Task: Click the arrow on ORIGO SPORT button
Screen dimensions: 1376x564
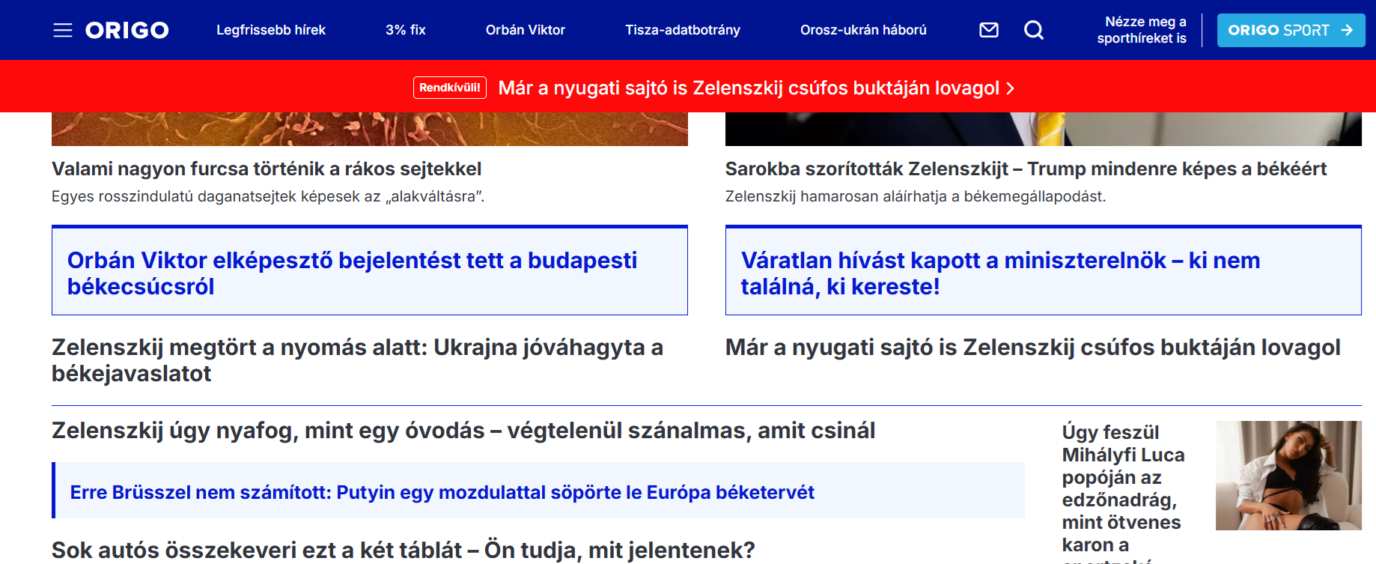Action: (1347, 30)
